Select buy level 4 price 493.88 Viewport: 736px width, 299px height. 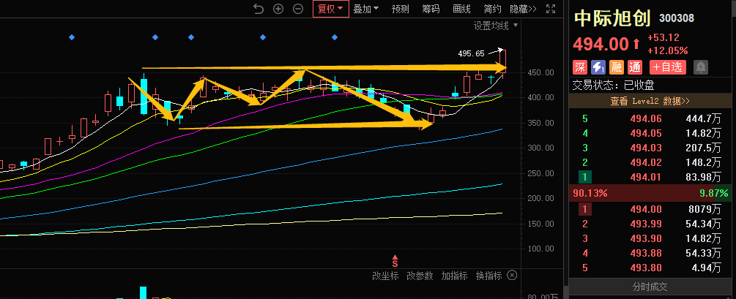[x=646, y=254]
